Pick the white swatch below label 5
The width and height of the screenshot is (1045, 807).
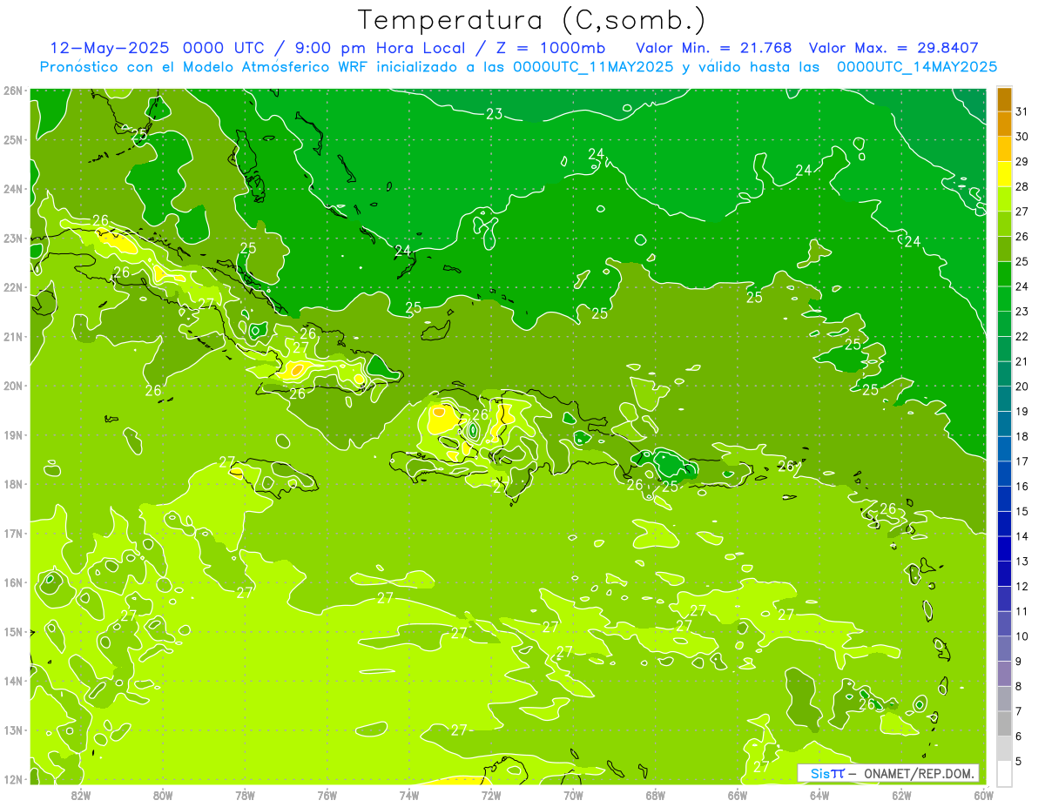[1004, 773]
